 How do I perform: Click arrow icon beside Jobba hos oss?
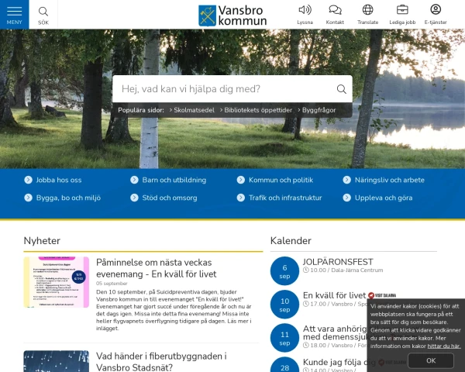(28, 180)
